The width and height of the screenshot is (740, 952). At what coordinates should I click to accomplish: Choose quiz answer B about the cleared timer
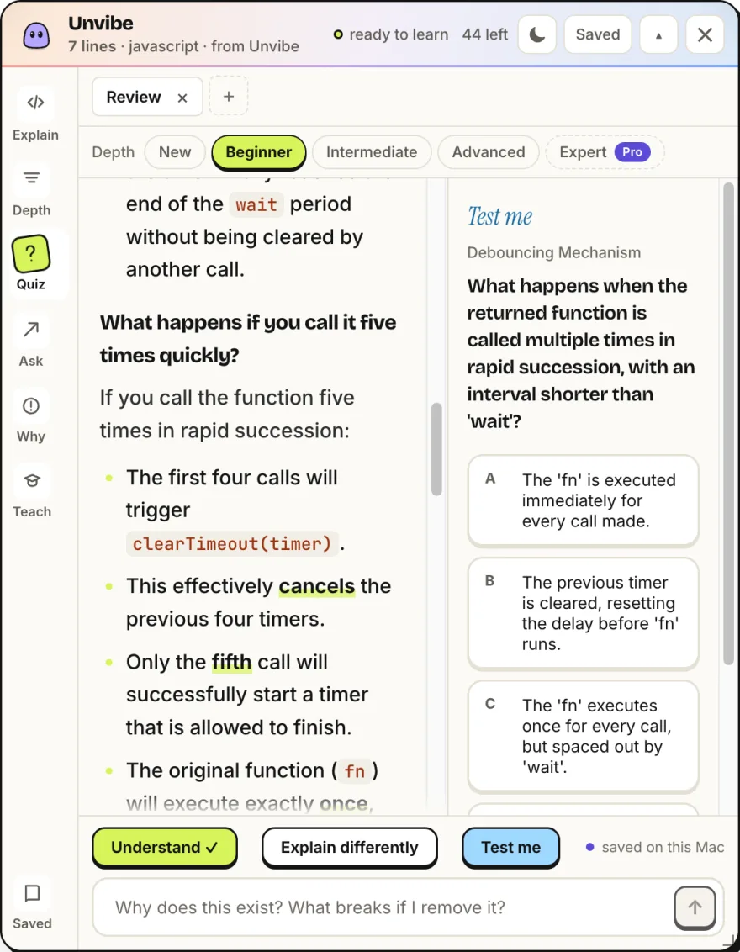tap(583, 613)
